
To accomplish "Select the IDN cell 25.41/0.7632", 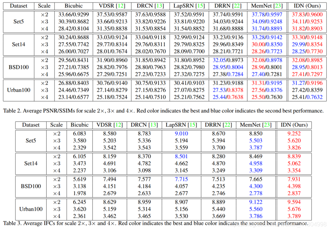I will pyautogui.click(x=307, y=97).
